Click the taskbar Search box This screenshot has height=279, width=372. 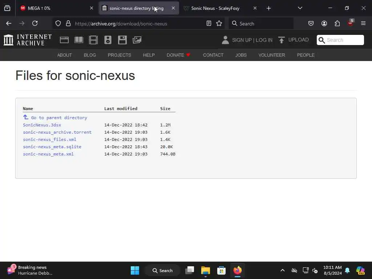click(x=162, y=270)
